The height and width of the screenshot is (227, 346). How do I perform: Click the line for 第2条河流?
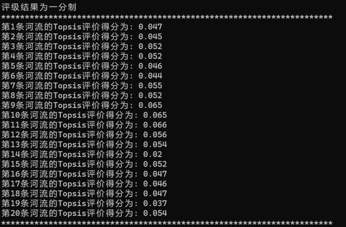82,37
